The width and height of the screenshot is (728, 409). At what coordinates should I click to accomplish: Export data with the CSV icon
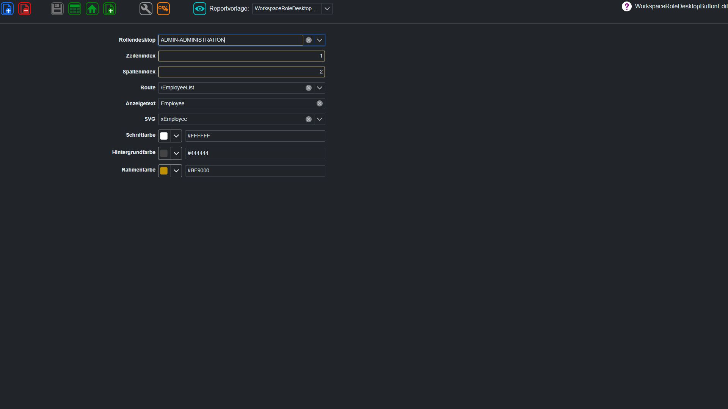(163, 9)
